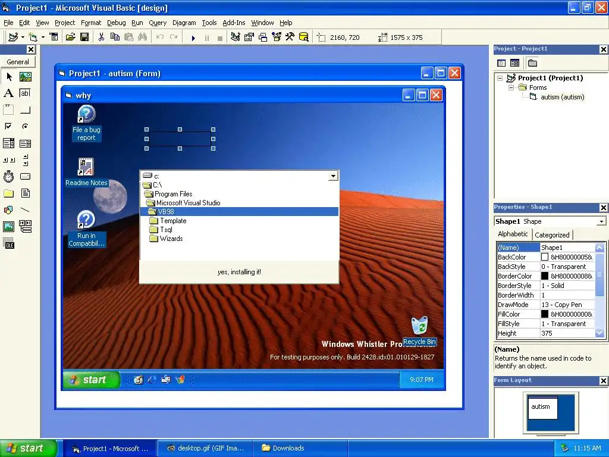This screenshot has height=457, width=609.
Task: Click View Code icon in Project panel
Action: [x=501, y=63]
